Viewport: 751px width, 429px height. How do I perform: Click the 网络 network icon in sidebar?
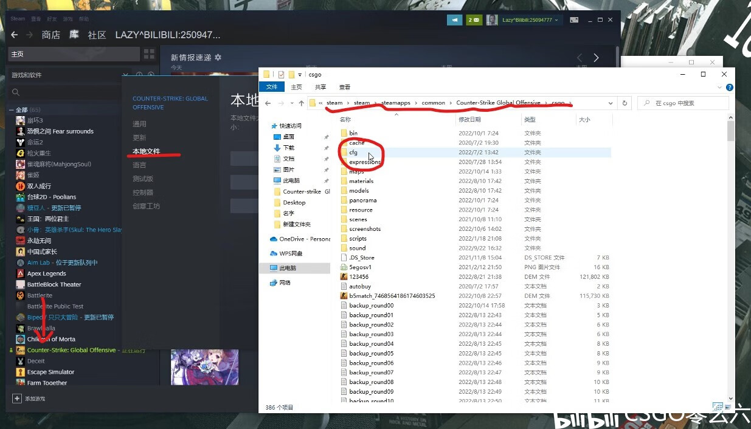274,283
